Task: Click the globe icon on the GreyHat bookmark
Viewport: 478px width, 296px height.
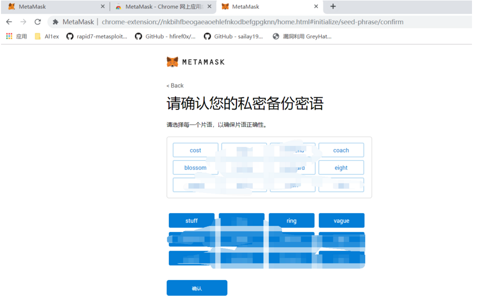Action: 276,36
